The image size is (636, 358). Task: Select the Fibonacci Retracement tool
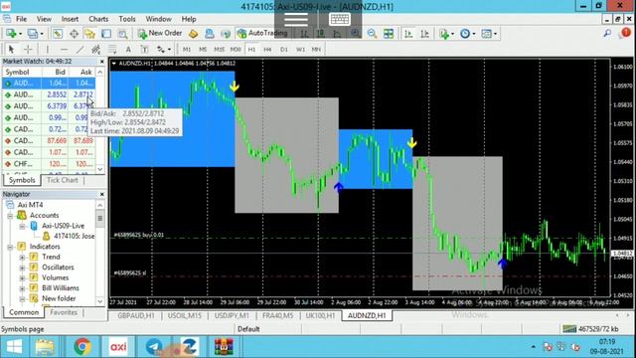pyautogui.click(x=112, y=49)
